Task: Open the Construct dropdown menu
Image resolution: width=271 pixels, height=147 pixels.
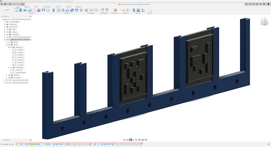Action: click(115, 13)
